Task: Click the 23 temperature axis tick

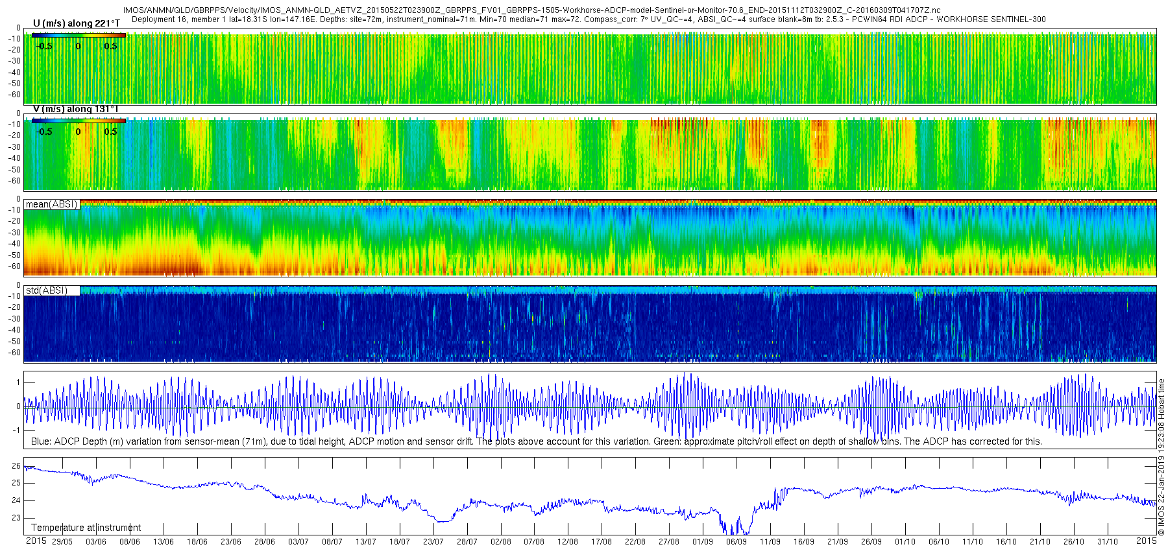Action: tap(16, 518)
